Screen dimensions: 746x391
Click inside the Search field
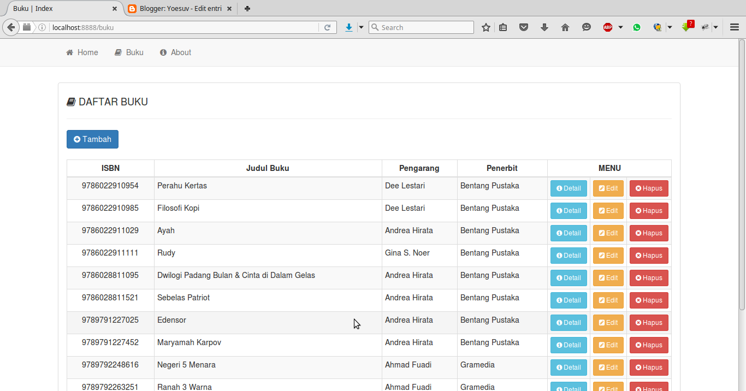(x=421, y=27)
